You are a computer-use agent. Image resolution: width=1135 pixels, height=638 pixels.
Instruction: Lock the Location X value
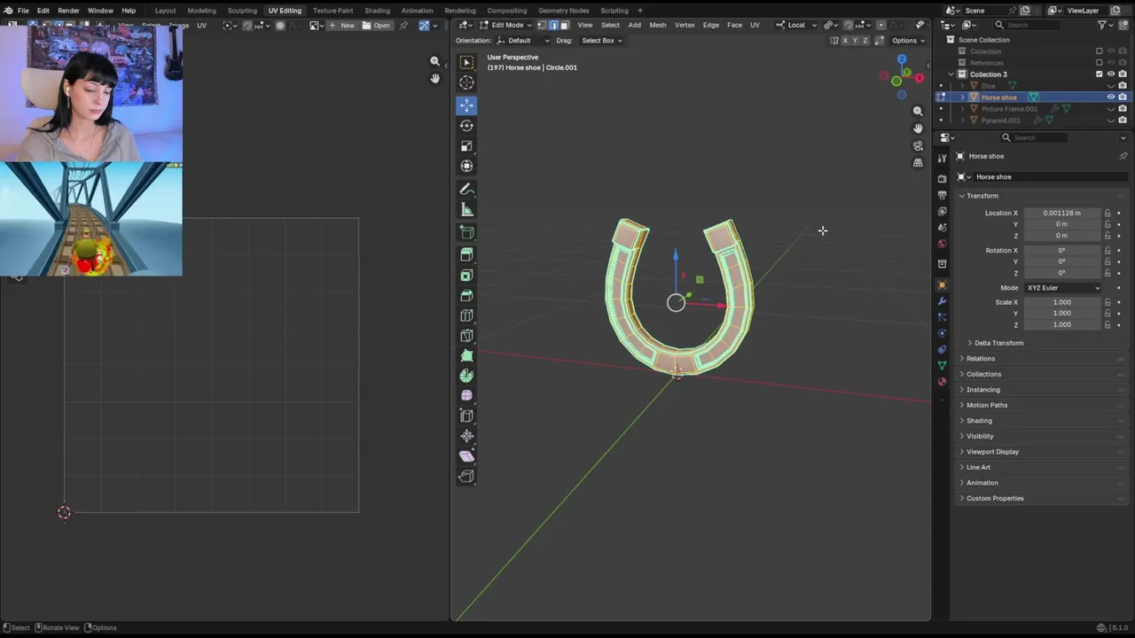coord(1108,213)
